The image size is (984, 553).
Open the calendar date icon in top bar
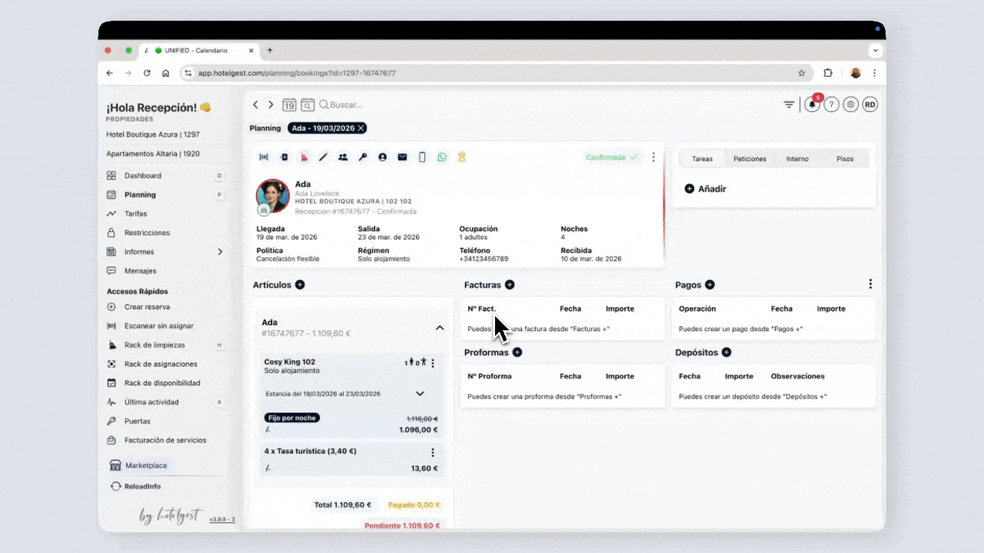click(x=289, y=105)
